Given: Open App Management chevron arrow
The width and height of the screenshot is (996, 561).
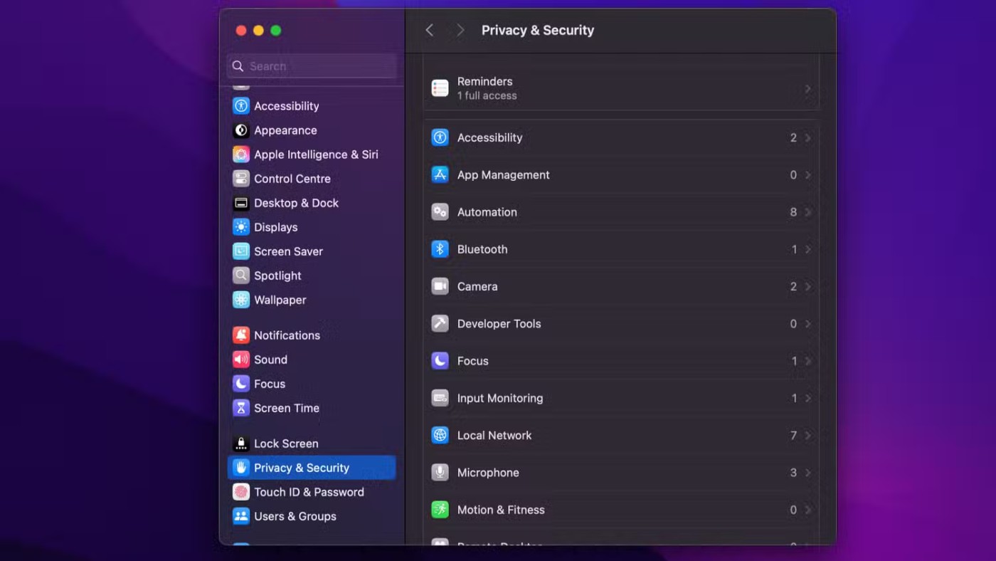Looking at the screenshot, I should tap(807, 175).
